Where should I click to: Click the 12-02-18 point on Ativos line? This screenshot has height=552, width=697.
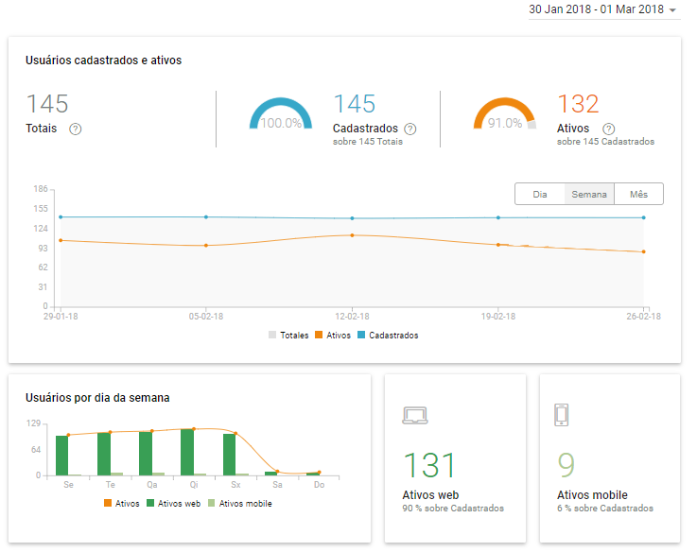352,235
